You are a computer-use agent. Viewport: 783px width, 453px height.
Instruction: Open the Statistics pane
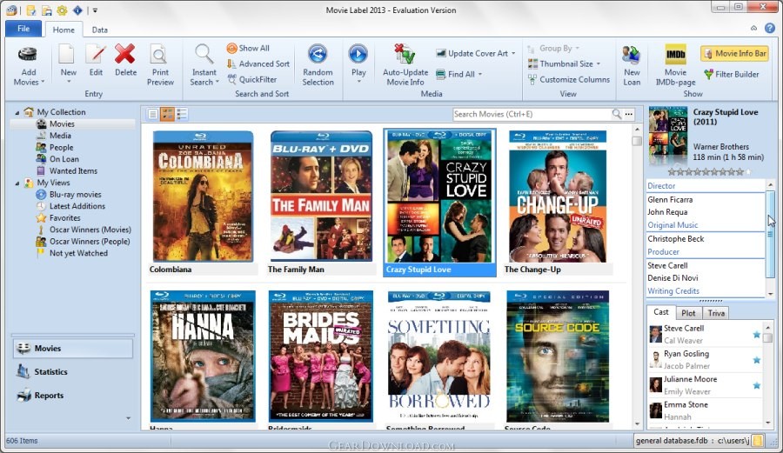pyautogui.click(x=73, y=371)
